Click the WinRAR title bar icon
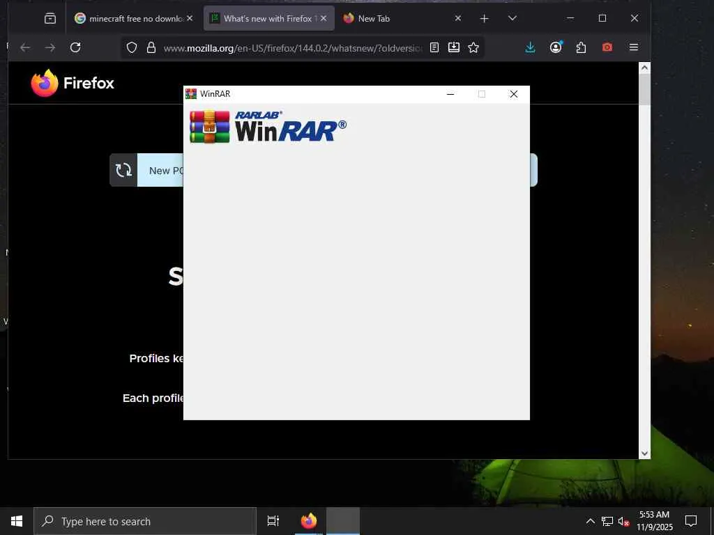The width and height of the screenshot is (714, 535). click(191, 94)
